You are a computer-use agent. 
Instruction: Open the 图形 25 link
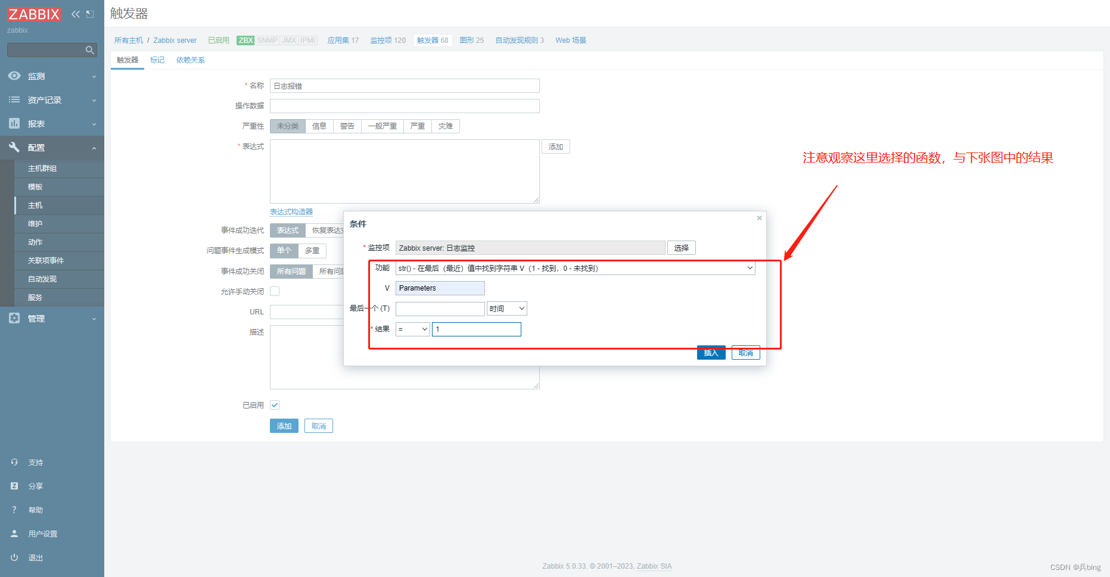point(472,40)
